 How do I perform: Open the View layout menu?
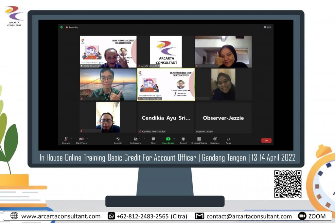(x=267, y=27)
